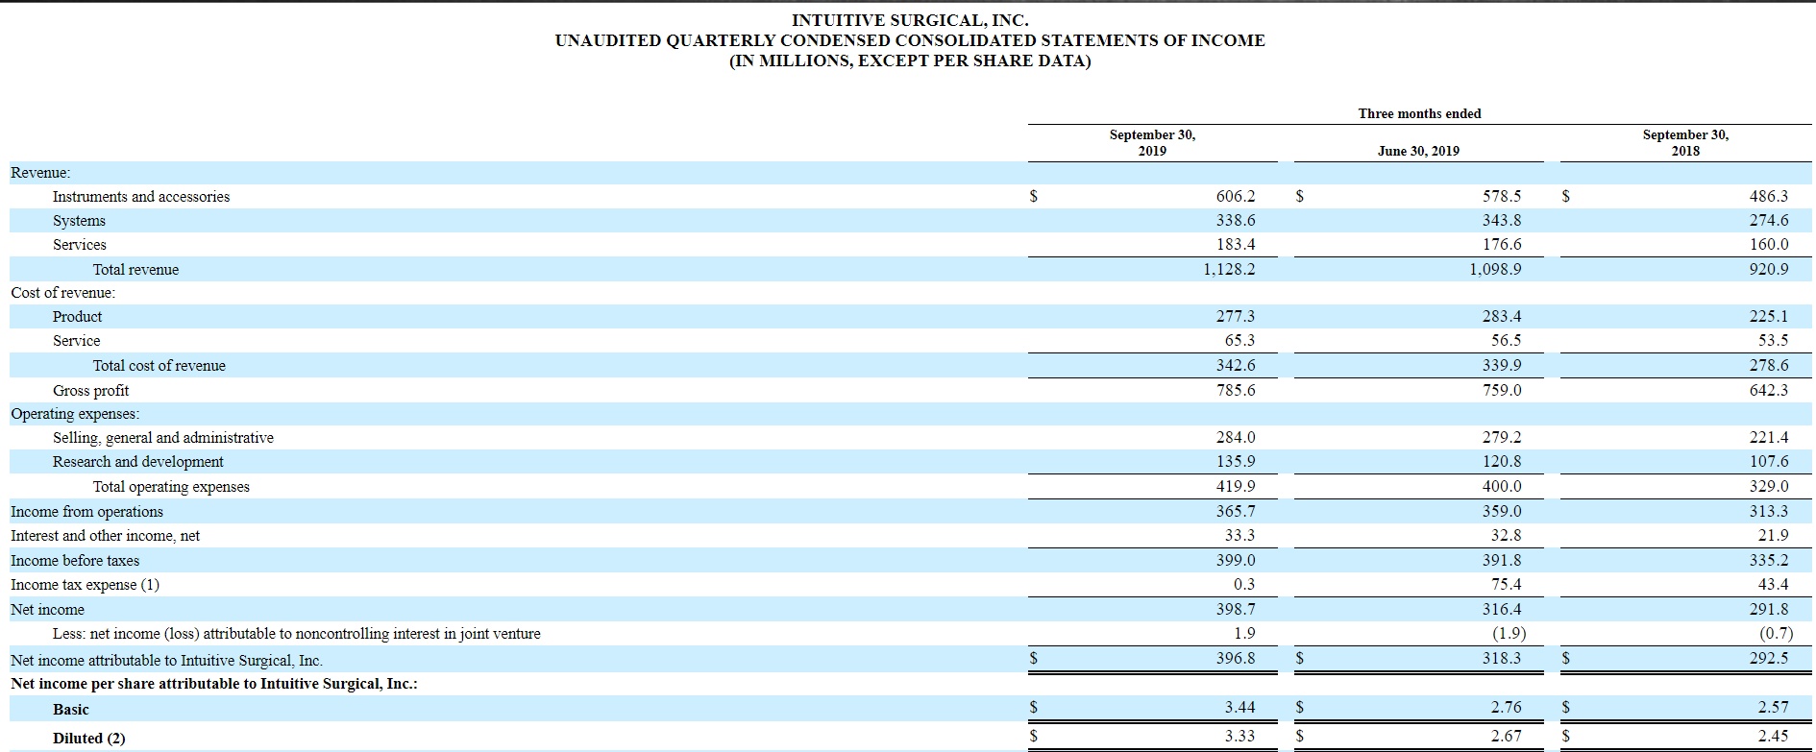Click income tax expense value 0.3
Image resolution: width=1816 pixels, height=752 pixels.
(1244, 584)
